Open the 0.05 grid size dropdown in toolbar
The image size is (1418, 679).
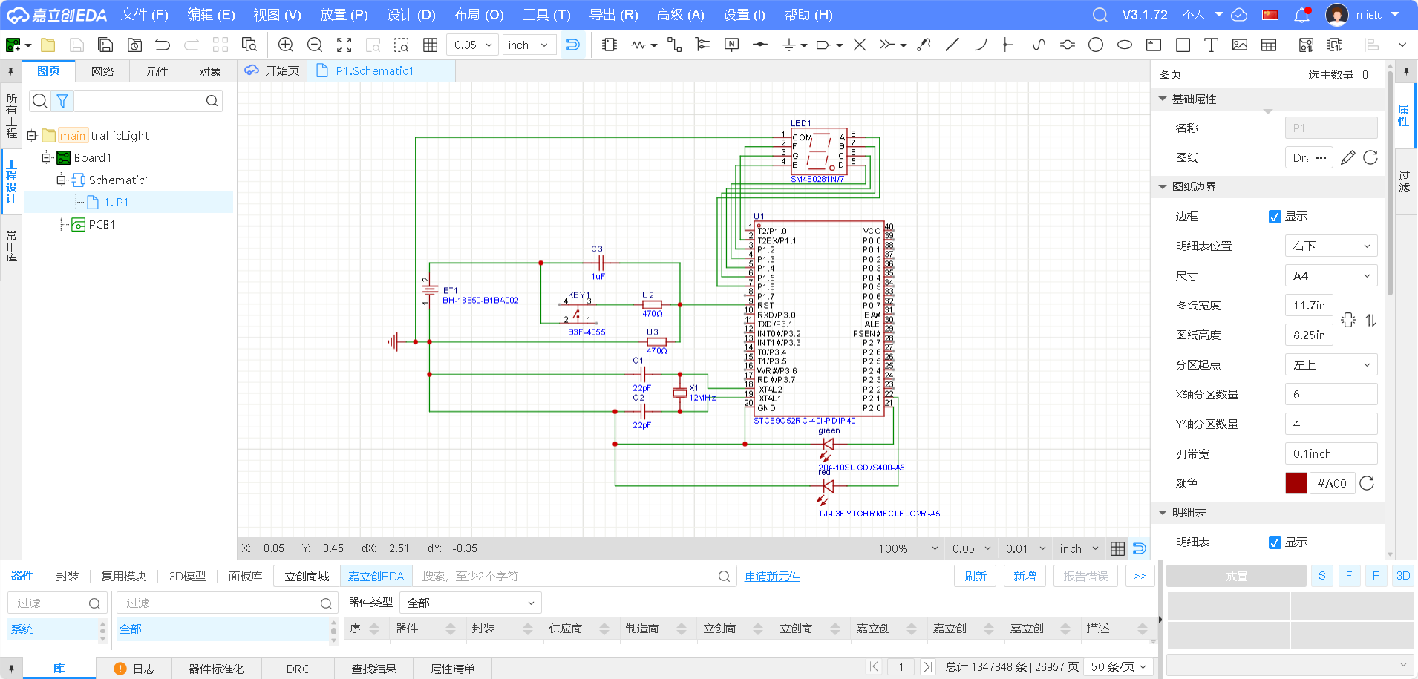pos(472,45)
